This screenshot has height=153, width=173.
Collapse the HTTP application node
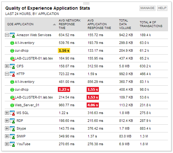click(7, 74)
